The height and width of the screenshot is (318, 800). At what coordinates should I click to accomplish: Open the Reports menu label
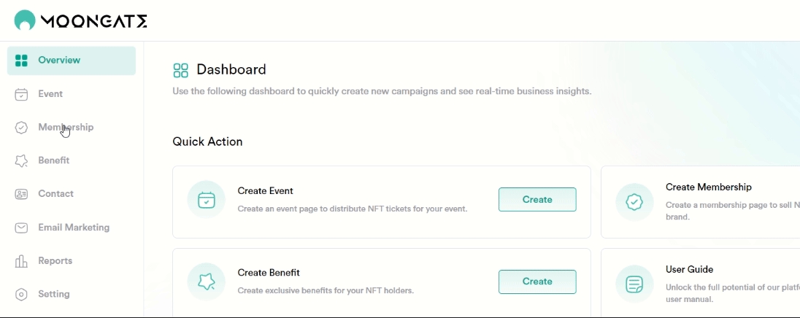tap(55, 261)
